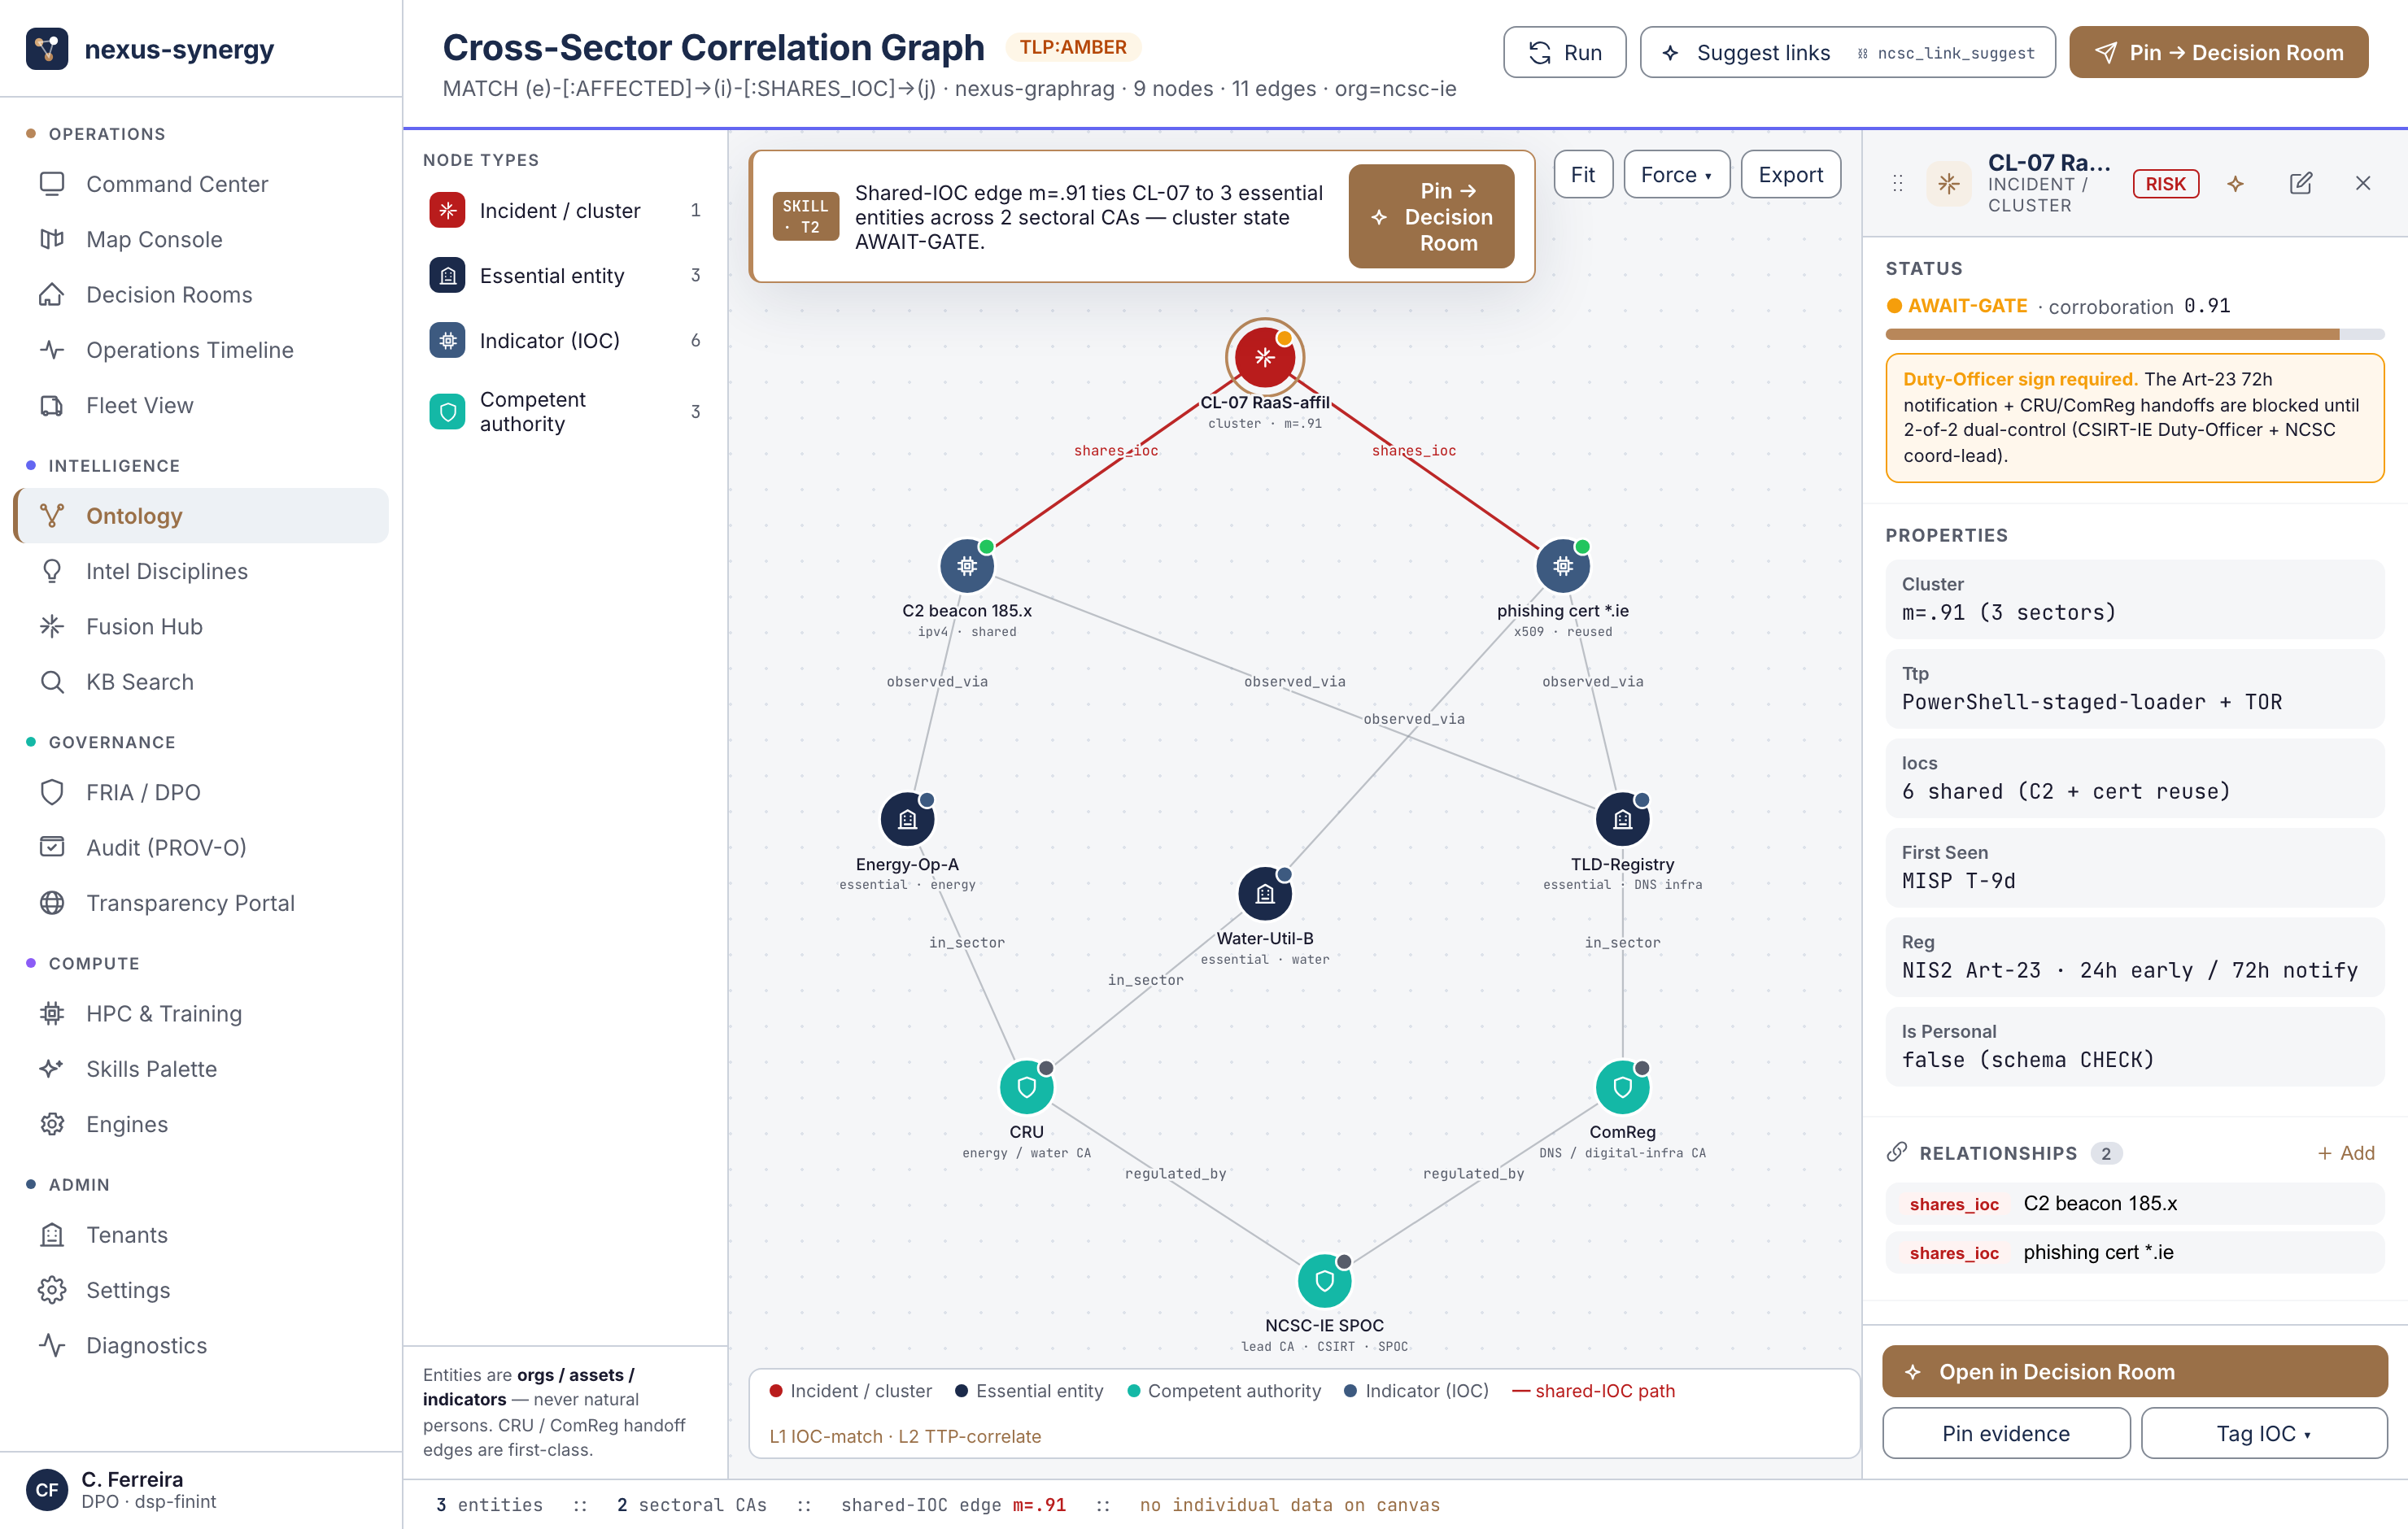Screen dimensions: 2408x1529
Task: Click the Intel Disciplines lightbulb icon
Action: pos(52,571)
